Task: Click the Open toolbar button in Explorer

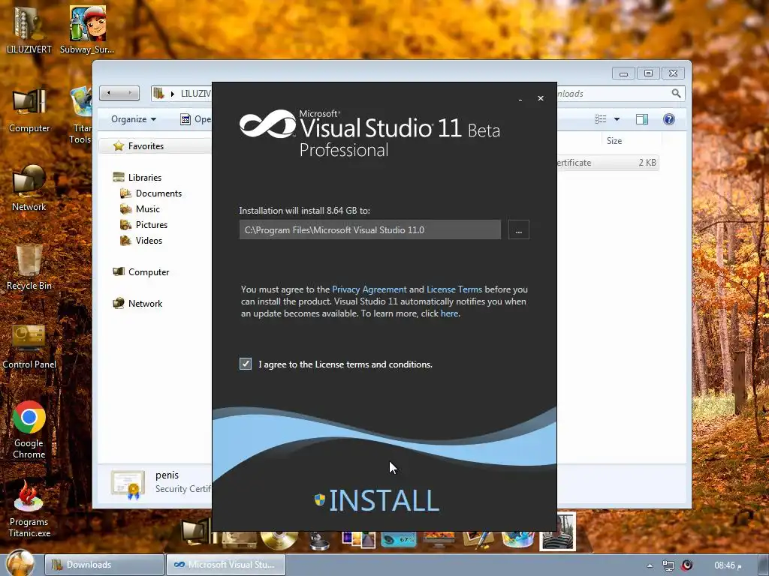Action: [x=196, y=119]
